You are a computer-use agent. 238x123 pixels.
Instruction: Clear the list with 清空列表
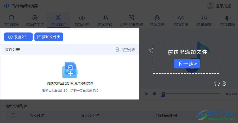pos(125,50)
